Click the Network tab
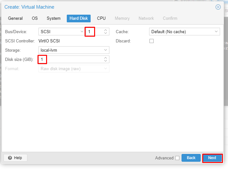 [x=146, y=18]
